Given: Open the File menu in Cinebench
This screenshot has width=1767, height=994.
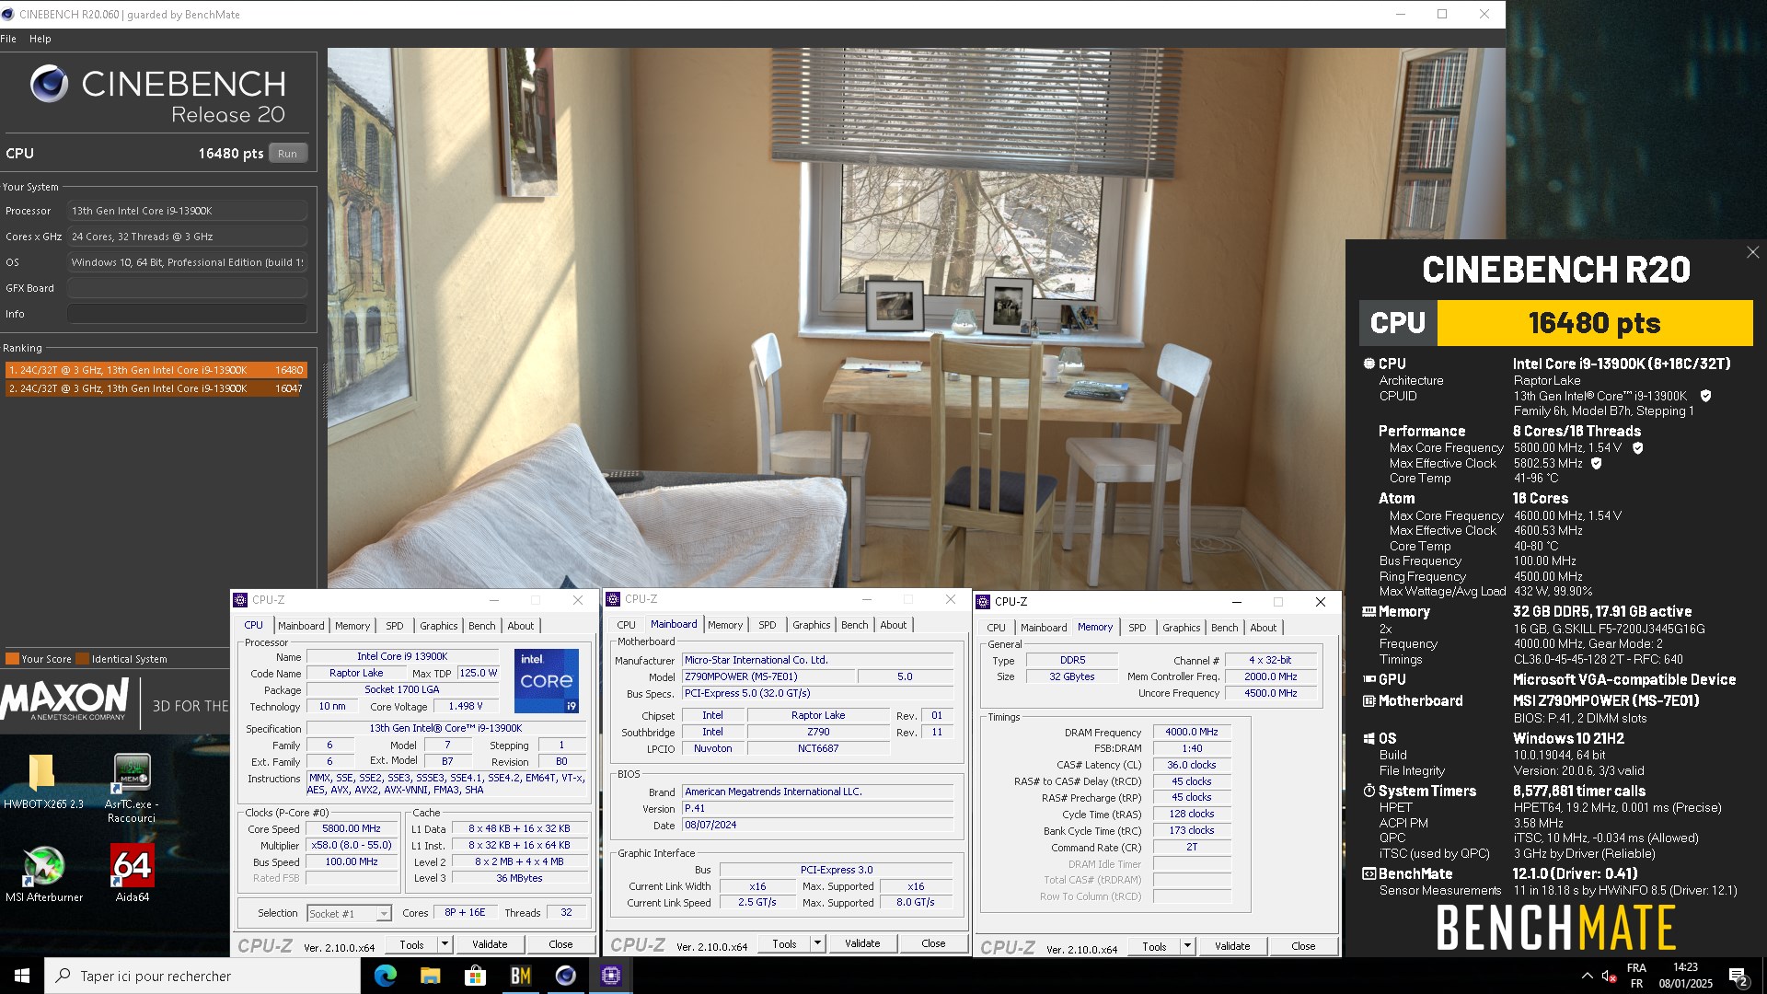Looking at the screenshot, I should pyautogui.click(x=8, y=39).
